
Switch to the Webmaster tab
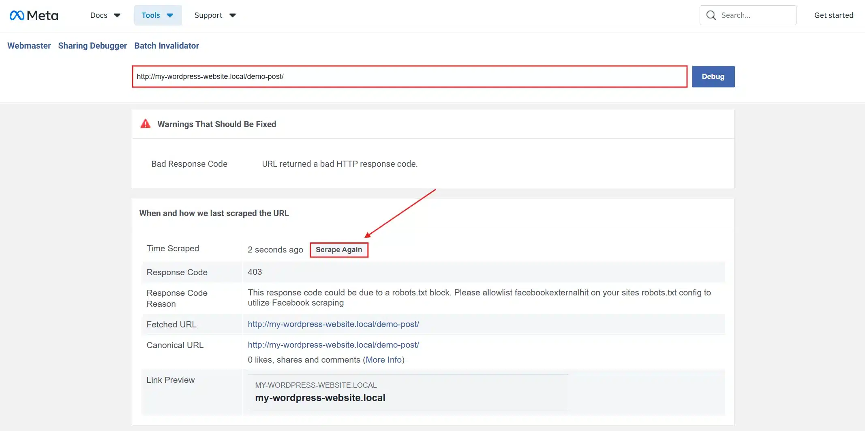pos(29,46)
